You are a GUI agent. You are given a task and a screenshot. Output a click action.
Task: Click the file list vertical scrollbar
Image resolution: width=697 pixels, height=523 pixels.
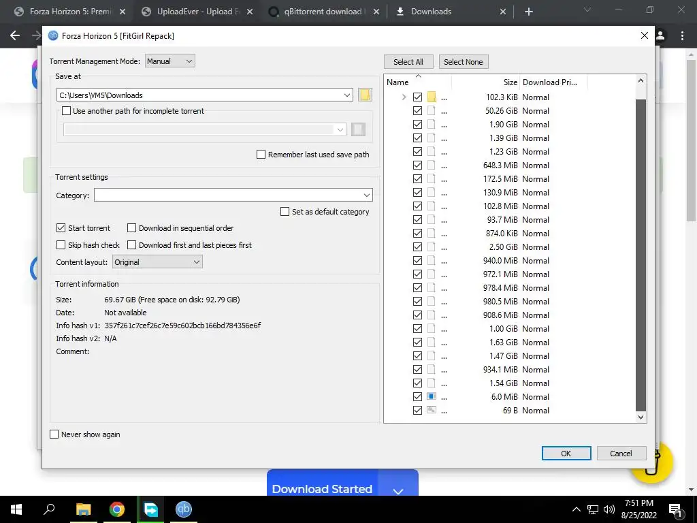[x=641, y=255]
